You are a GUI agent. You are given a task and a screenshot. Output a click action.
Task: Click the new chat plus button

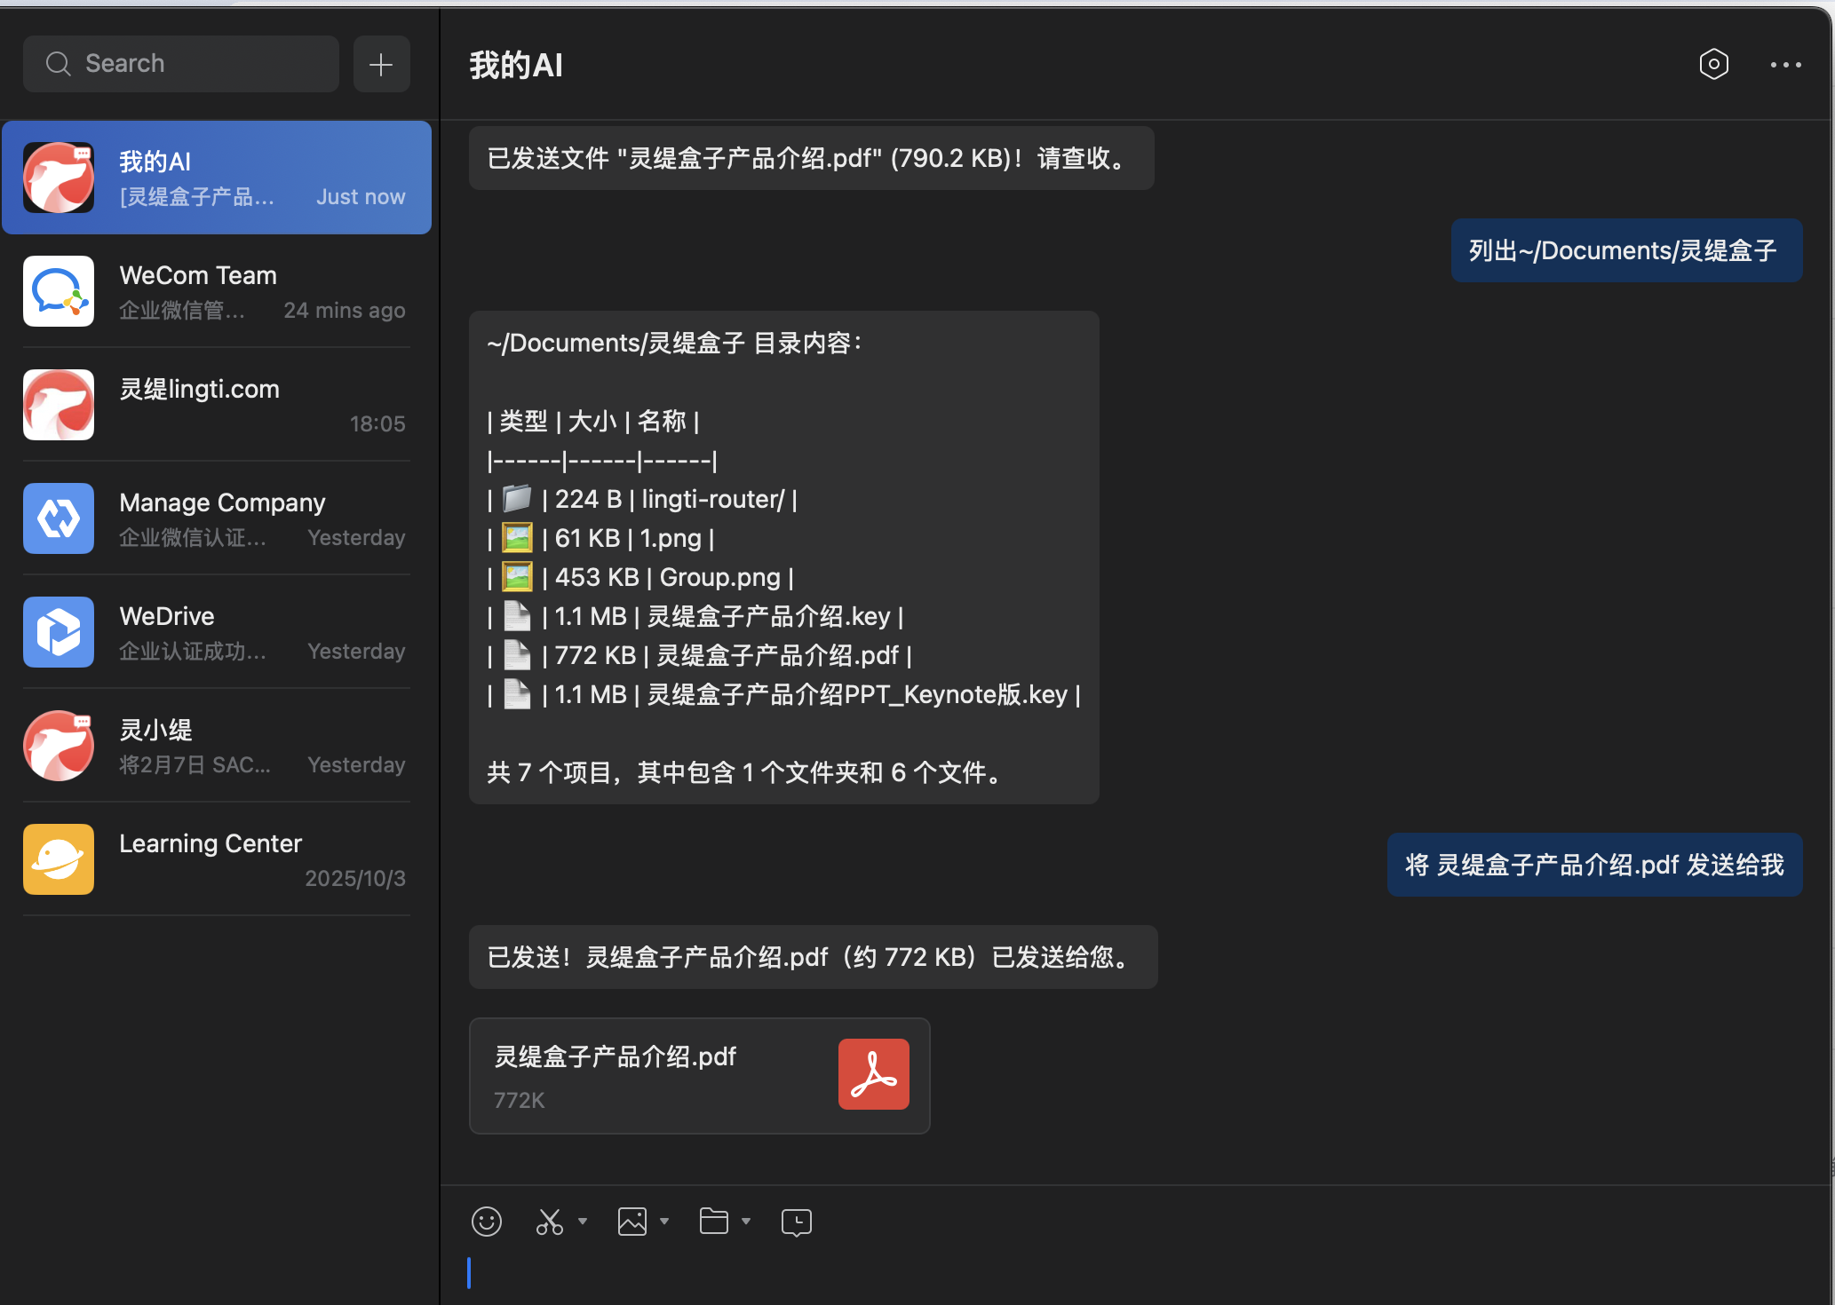point(381,63)
